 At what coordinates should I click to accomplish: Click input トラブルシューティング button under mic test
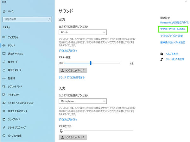tap(73, 137)
